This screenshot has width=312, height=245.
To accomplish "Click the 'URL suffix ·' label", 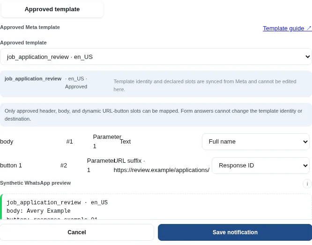I will point(129,161).
